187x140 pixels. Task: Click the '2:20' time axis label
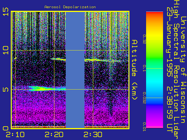click(x=54, y=135)
